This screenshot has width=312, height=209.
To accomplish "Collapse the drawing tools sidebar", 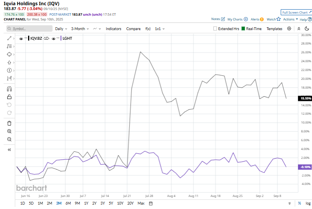I will click(x=9, y=150).
